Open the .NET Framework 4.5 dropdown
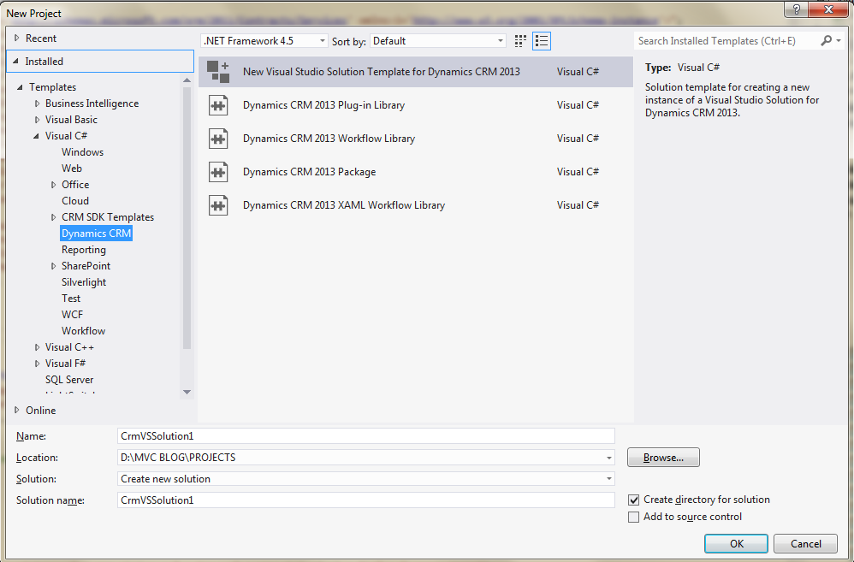854x562 pixels. (323, 40)
